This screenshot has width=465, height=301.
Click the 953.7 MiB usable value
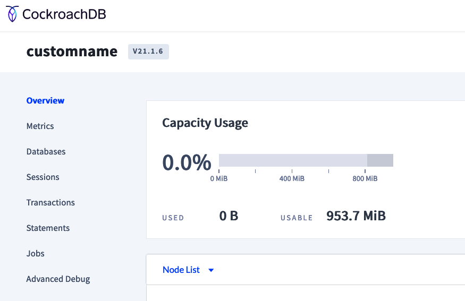356,216
